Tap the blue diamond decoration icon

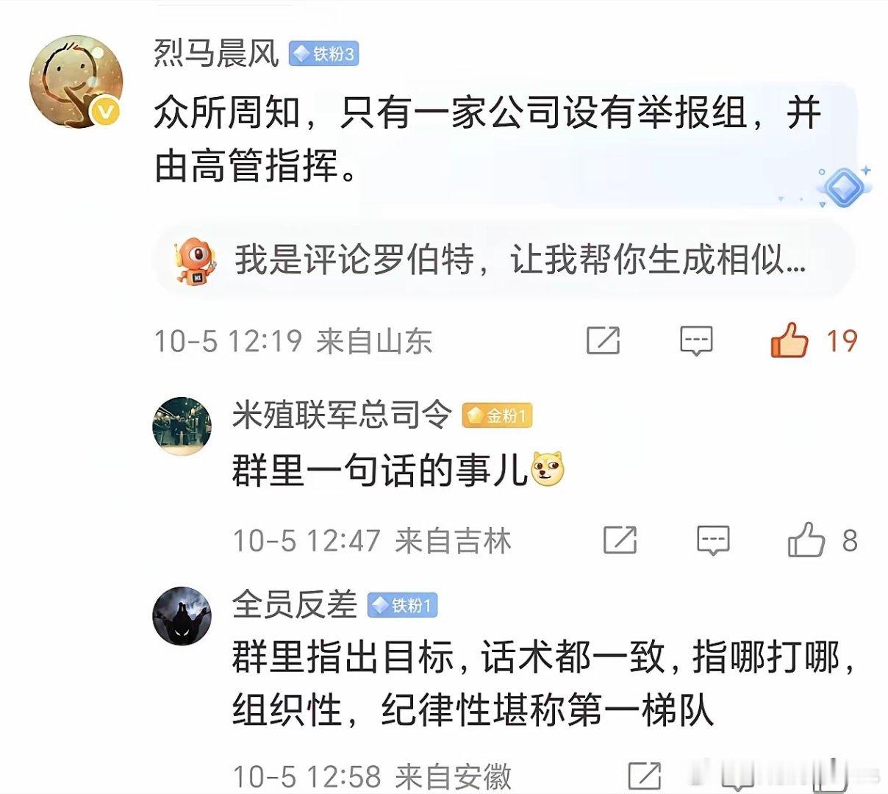[843, 185]
